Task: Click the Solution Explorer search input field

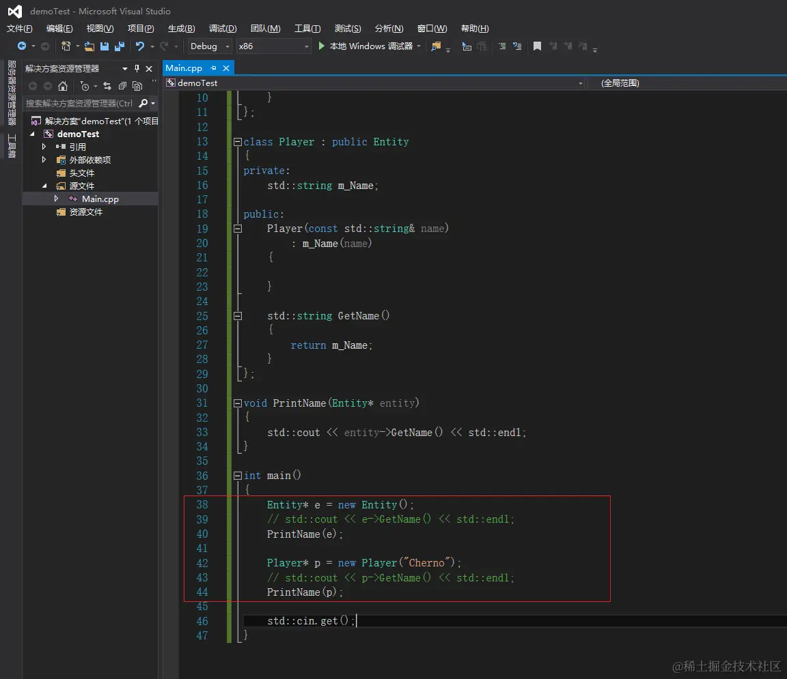Action: coord(81,103)
